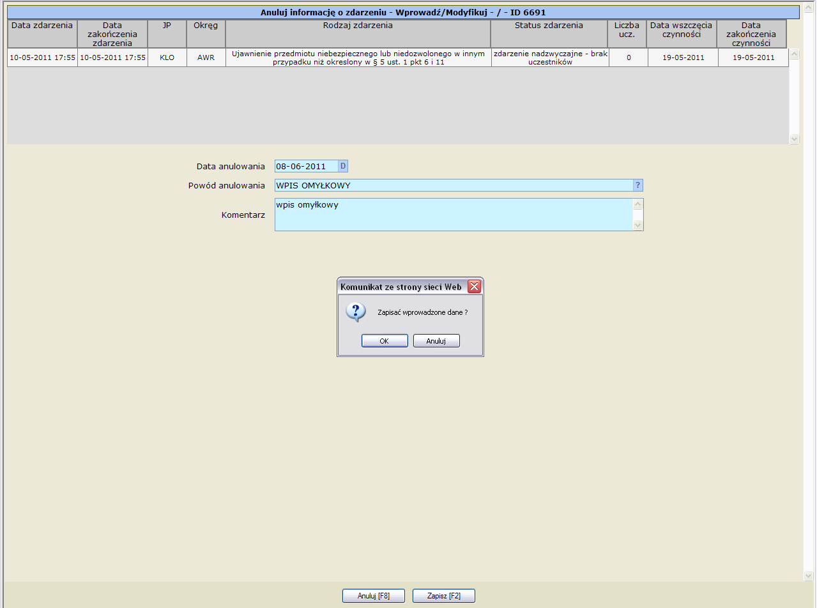This screenshot has height=608, width=817.
Task: Click the Data zakończenia zdarzenia column header
Action: point(112,33)
